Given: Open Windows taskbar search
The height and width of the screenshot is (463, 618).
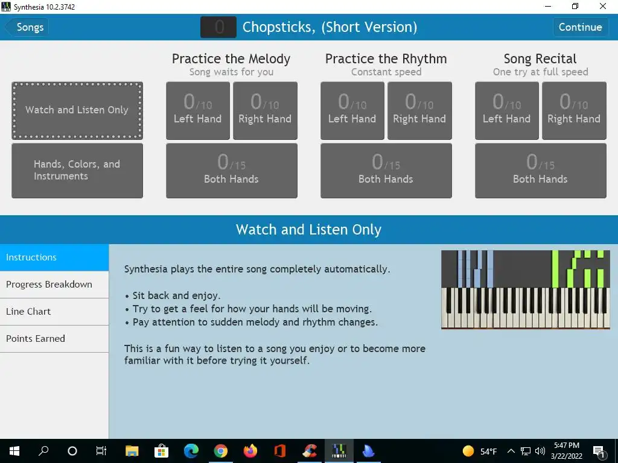Looking at the screenshot, I should (43, 451).
